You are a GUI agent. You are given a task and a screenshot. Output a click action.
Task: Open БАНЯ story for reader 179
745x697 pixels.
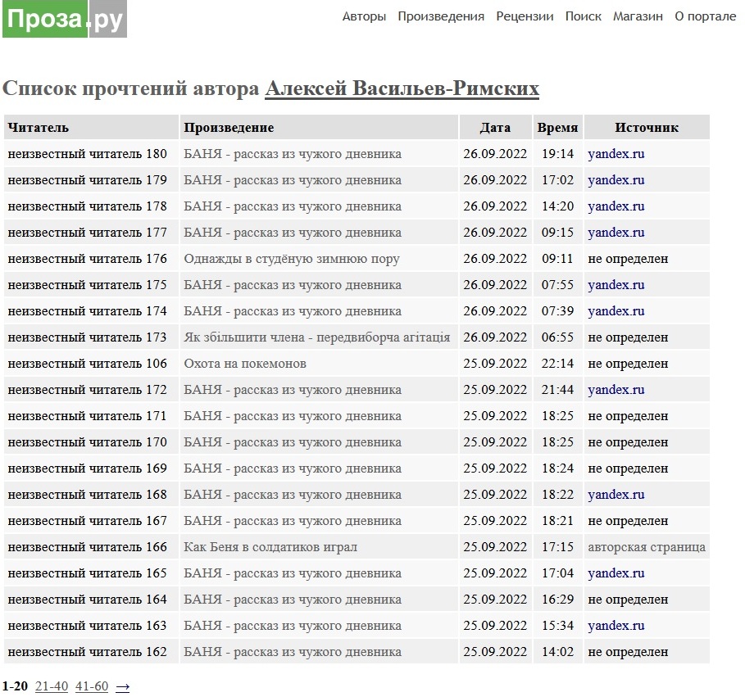293,180
